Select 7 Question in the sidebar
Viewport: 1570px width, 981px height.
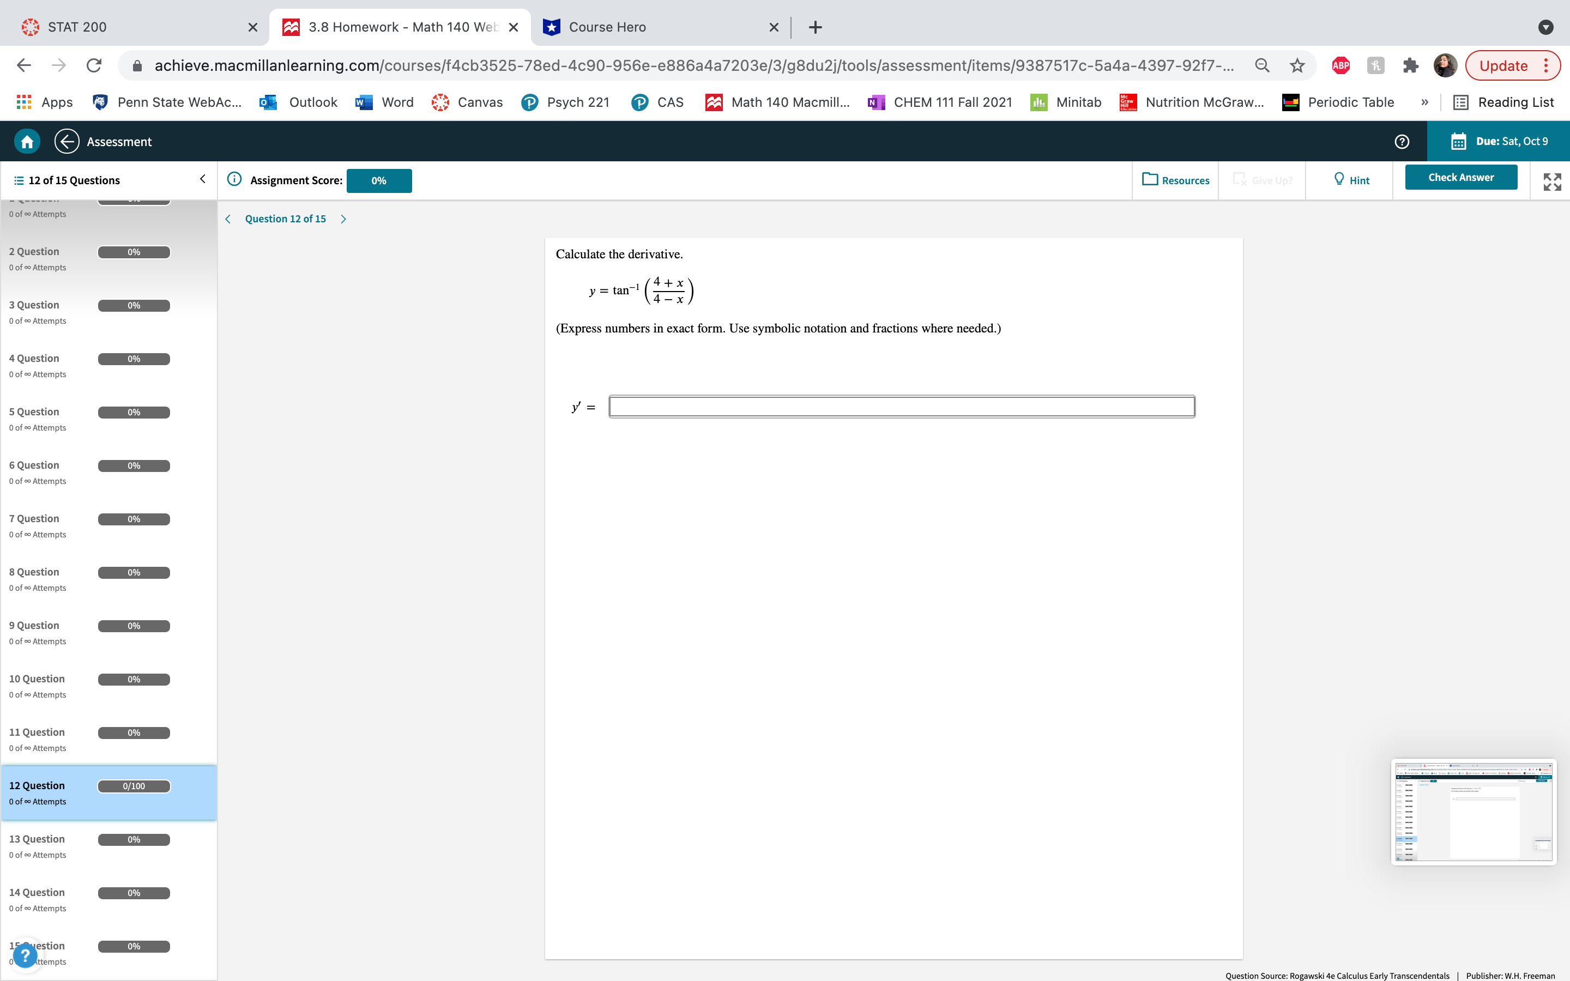pos(34,518)
